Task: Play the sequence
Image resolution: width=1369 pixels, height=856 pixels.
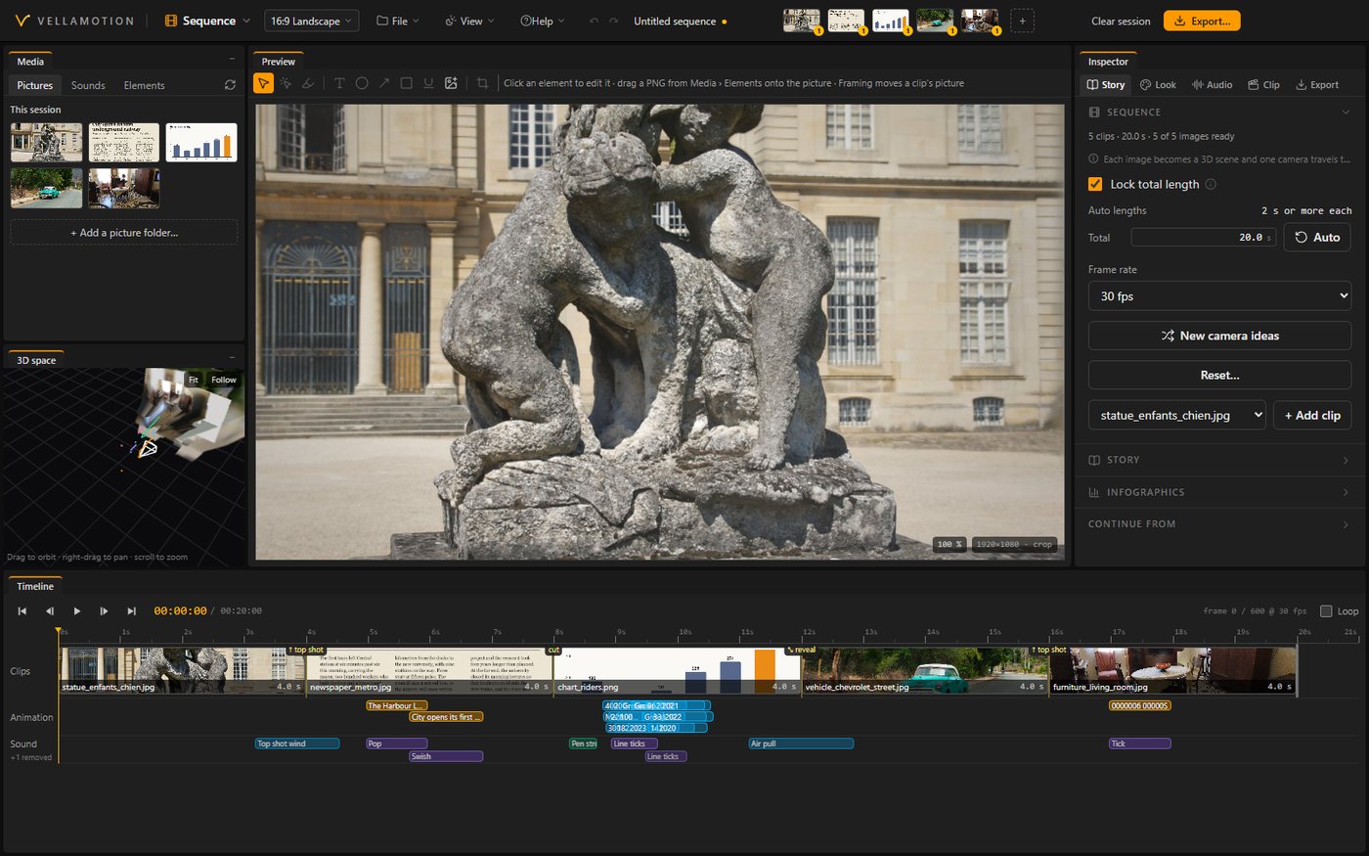Action: click(77, 611)
